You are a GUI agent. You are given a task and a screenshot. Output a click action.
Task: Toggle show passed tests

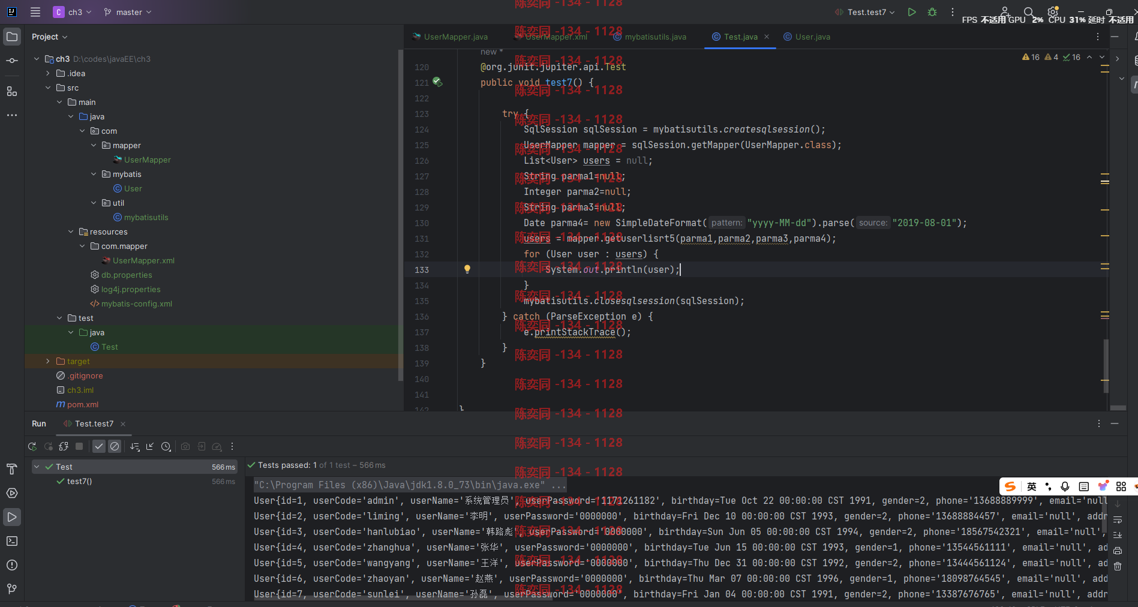pos(99,446)
